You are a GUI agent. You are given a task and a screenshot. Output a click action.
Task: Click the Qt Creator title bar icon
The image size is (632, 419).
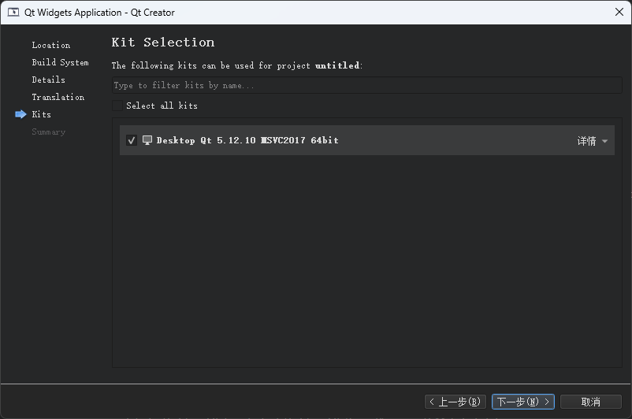(x=13, y=12)
